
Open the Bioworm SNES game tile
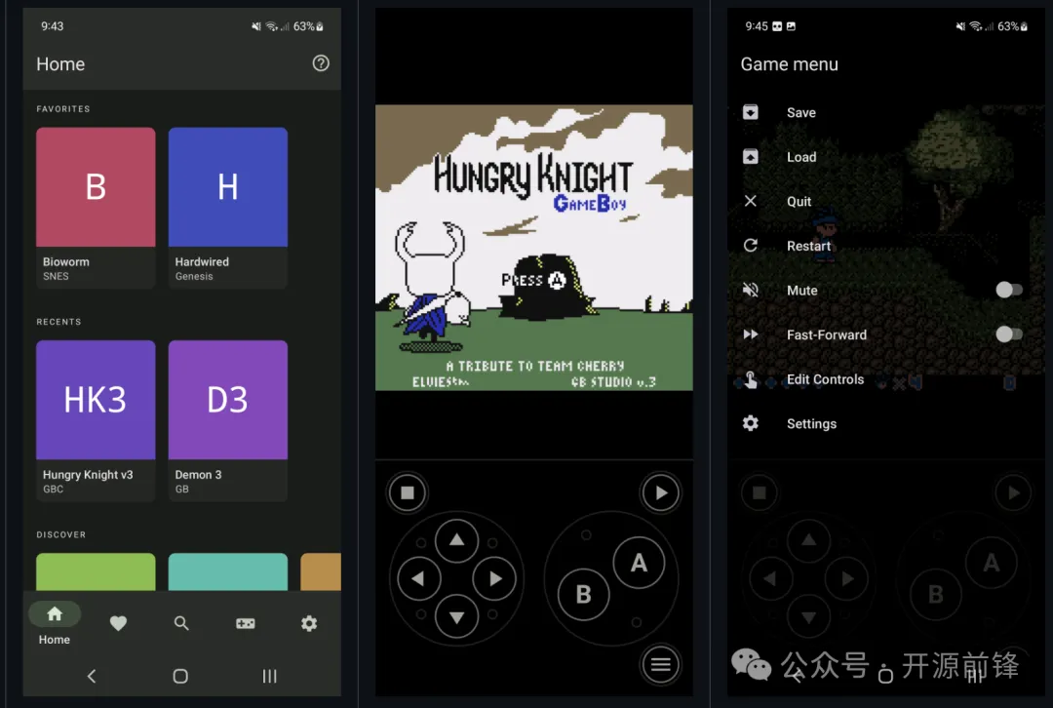click(x=96, y=205)
